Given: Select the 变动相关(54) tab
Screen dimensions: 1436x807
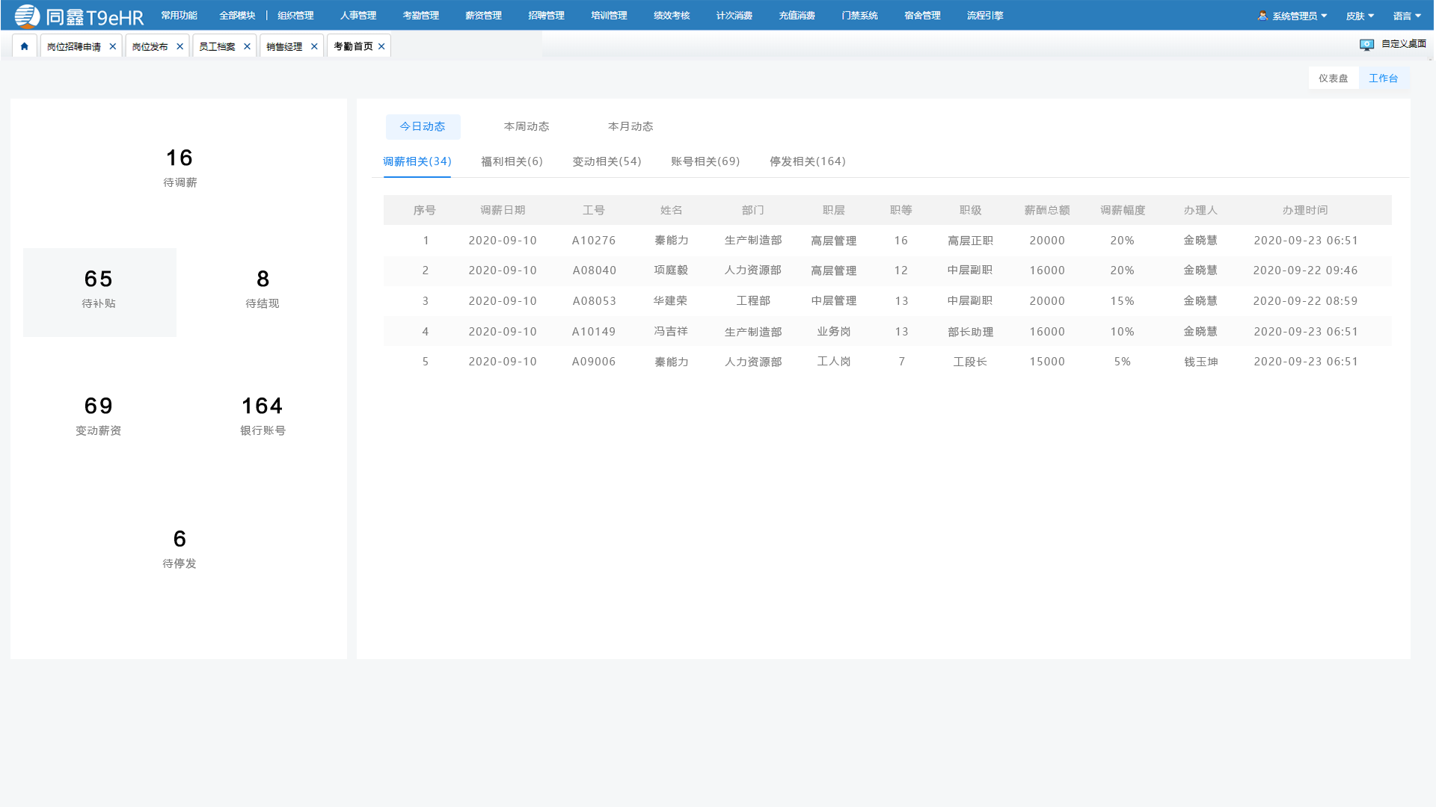Looking at the screenshot, I should point(607,161).
